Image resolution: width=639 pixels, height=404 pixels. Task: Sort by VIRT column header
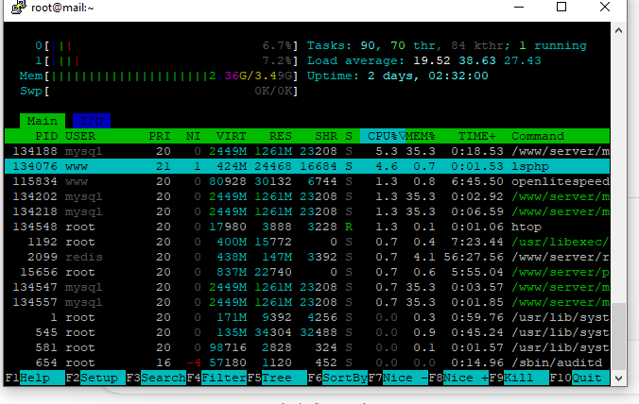[x=231, y=136]
